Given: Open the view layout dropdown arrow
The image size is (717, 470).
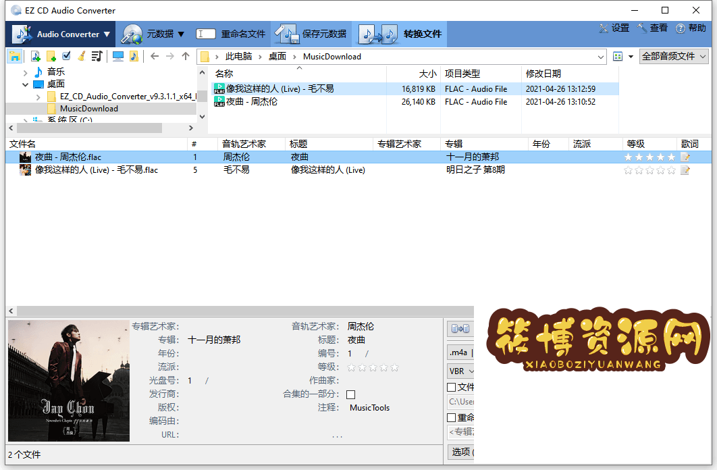Looking at the screenshot, I should pyautogui.click(x=631, y=57).
